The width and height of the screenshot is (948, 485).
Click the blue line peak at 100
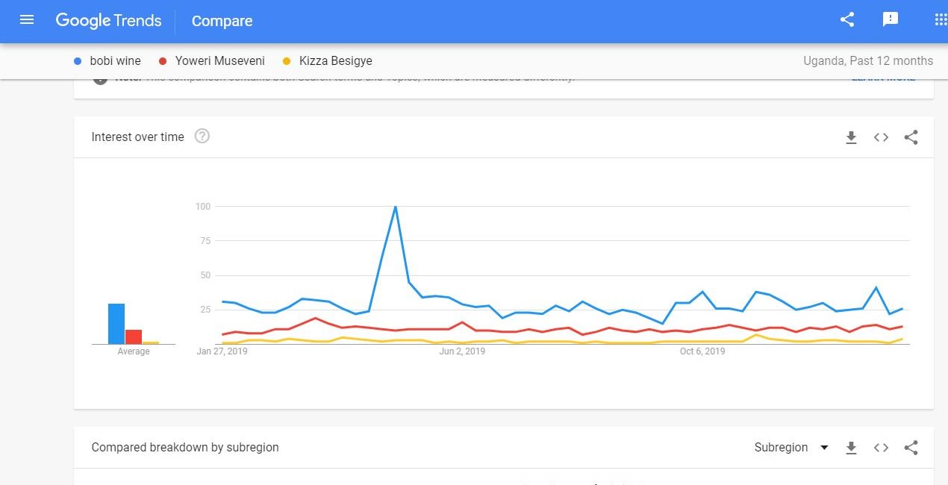click(395, 207)
